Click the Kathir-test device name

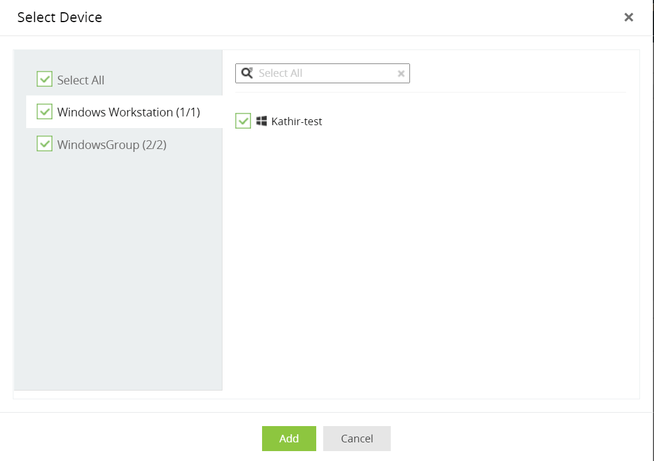pyautogui.click(x=297, y=121)
